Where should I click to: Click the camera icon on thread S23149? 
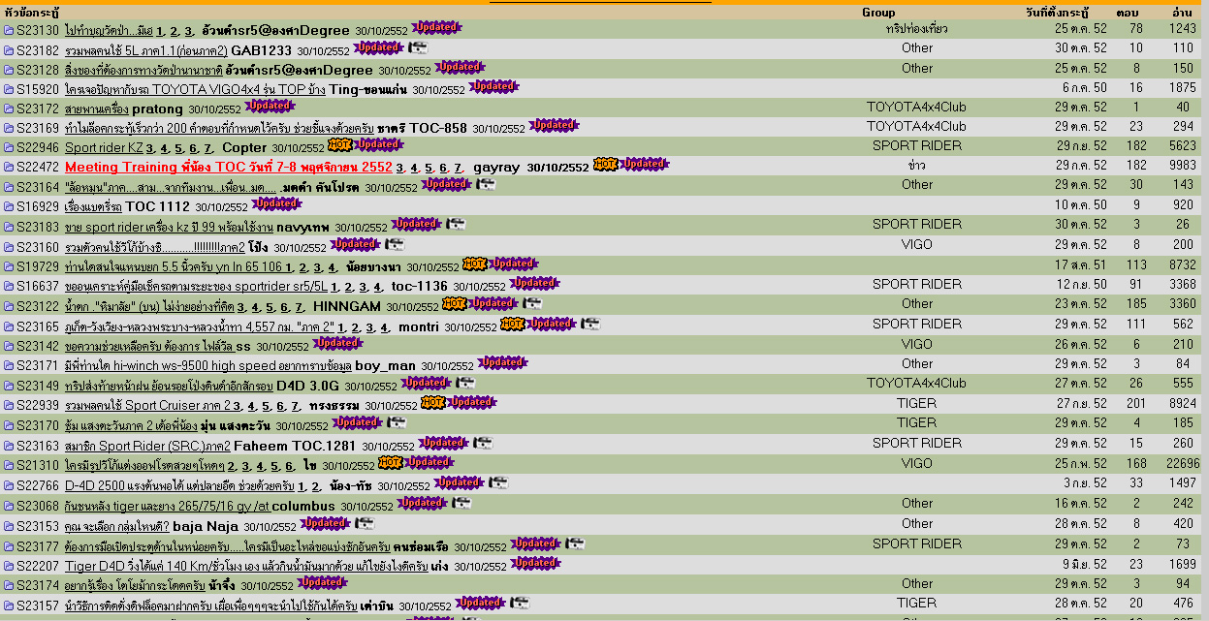(465, 384)
